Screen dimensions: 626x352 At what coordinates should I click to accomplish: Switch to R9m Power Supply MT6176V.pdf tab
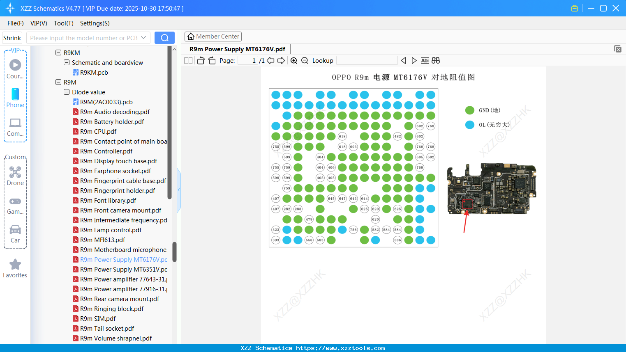pos(237,49)
